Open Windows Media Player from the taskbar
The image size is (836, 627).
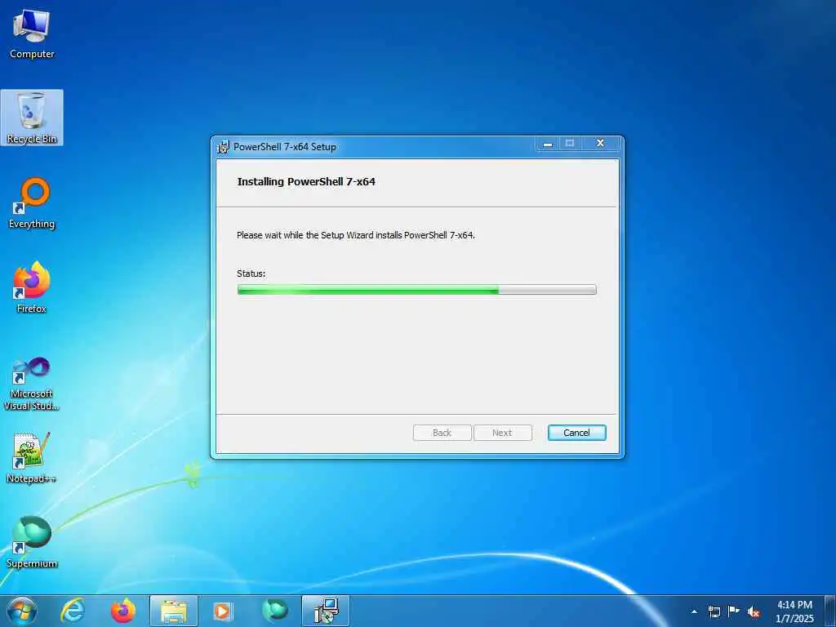222,611
